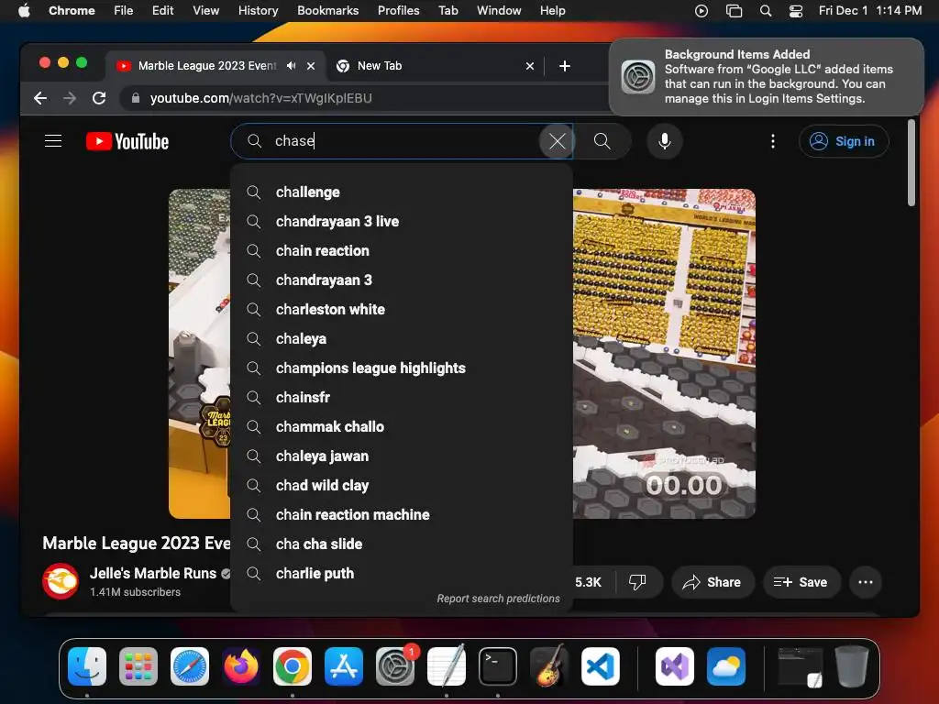939x704 pixels.
Task: Mute the Marble League tab audio icon
Action: (x=291, y=66)
